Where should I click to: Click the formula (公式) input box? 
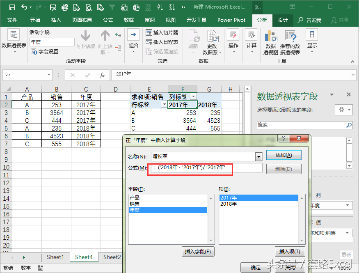tap(206, 168)
